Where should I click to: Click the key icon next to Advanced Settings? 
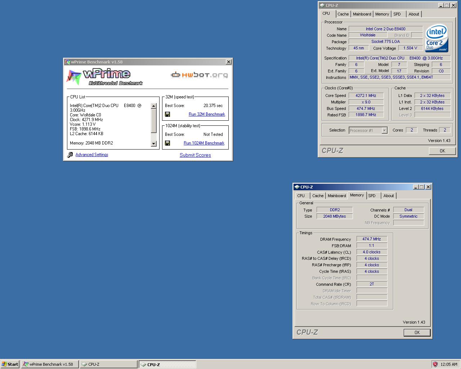pos(70,155)
